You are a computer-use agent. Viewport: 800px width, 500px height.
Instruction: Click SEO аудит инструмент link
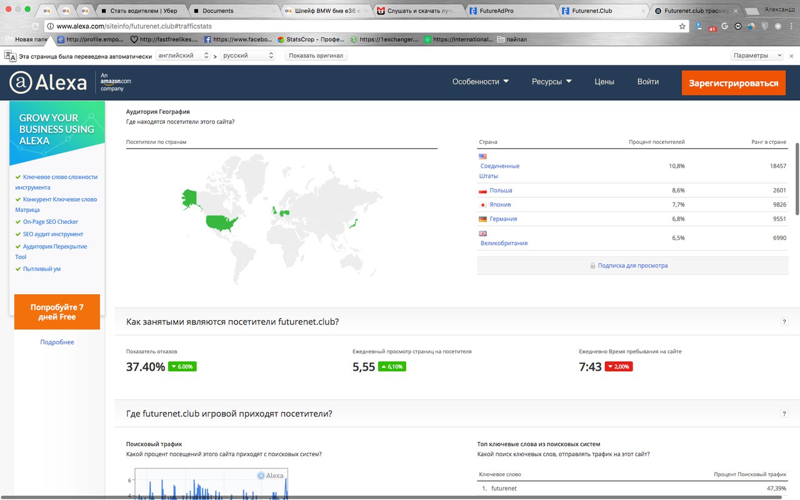[x=53, y=234]
